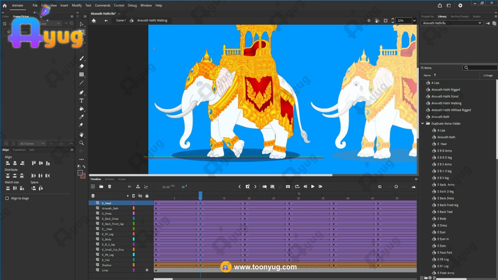Switch to the Properties tab
The width and height of the screenshot is (498, 280).
(x=427, y=16)
